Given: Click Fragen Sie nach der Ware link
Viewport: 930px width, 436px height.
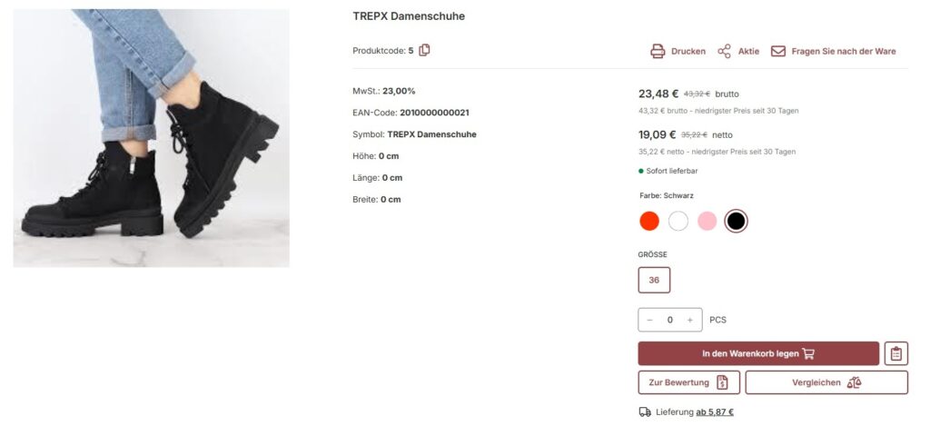Looking at the screenshot, I should click(x=844, y=51).
